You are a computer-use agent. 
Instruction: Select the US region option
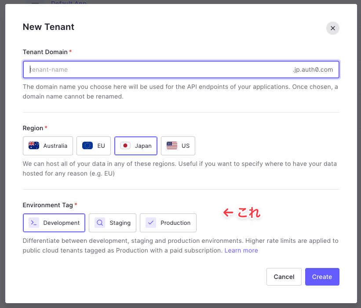(x=178, y=146)
